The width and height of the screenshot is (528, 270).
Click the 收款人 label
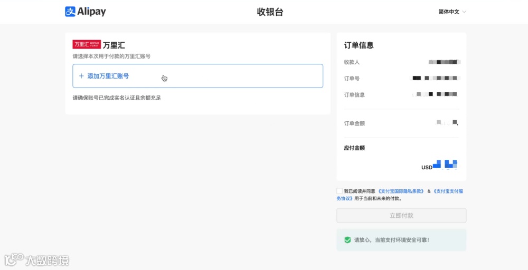pyautogui.click(x=352, y=62)
